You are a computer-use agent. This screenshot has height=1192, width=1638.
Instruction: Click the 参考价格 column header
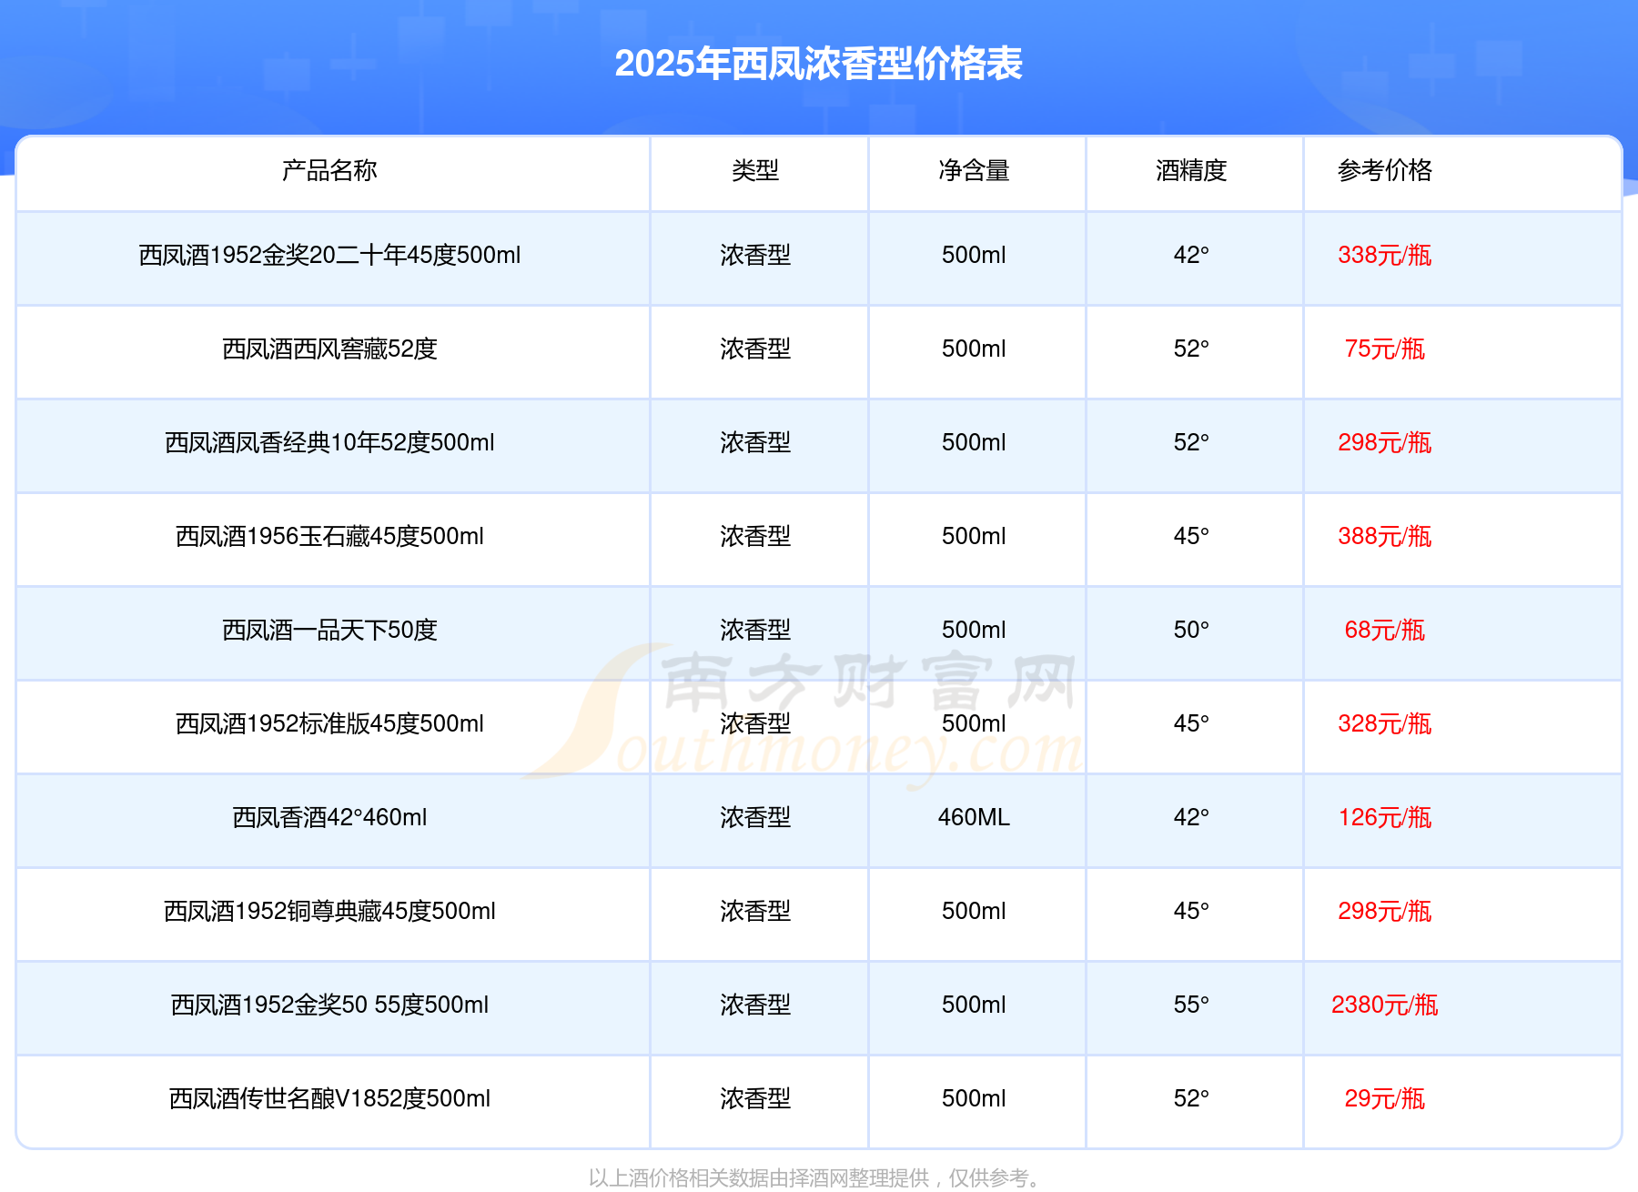(x=1384, y=170)
